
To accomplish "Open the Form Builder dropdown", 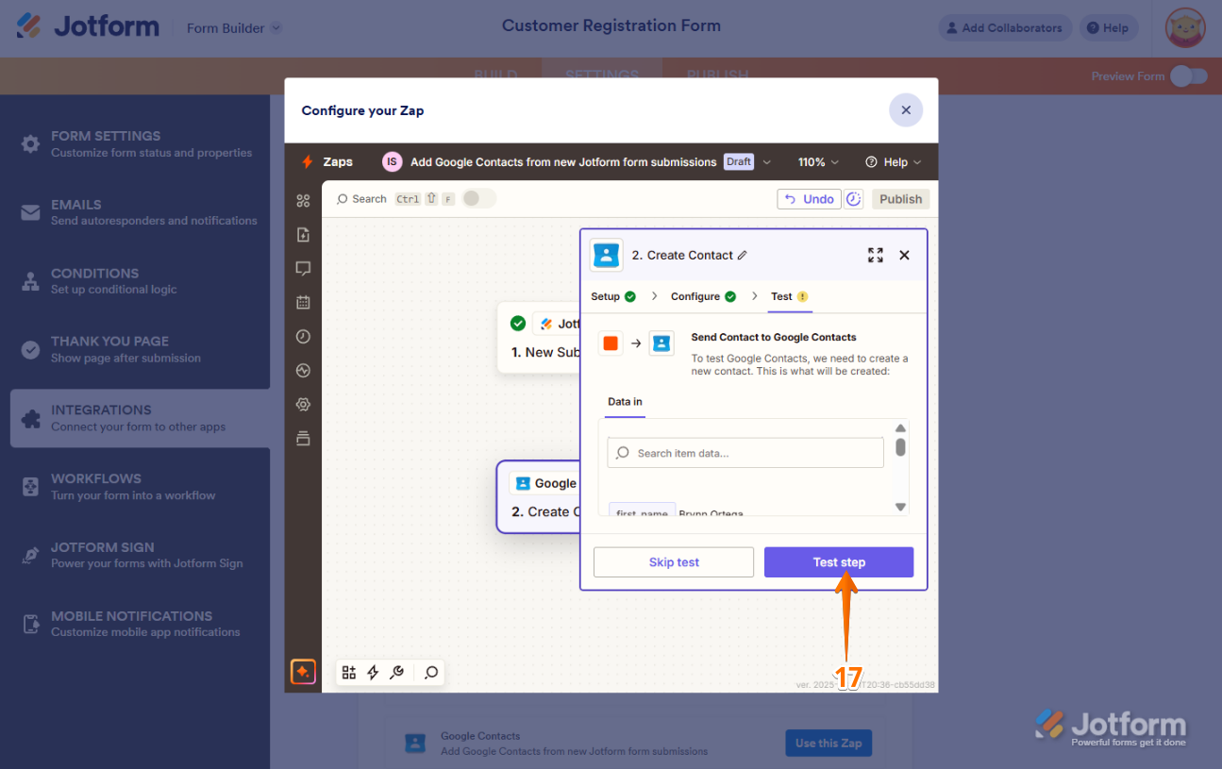I will (x=234, y=27).
